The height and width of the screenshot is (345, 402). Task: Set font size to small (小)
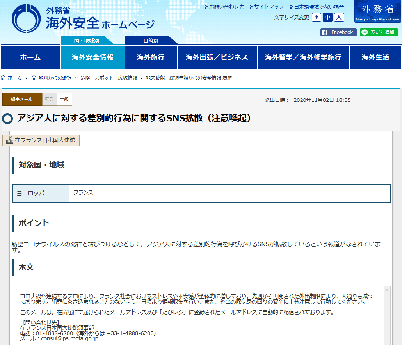tap(317, 18)
